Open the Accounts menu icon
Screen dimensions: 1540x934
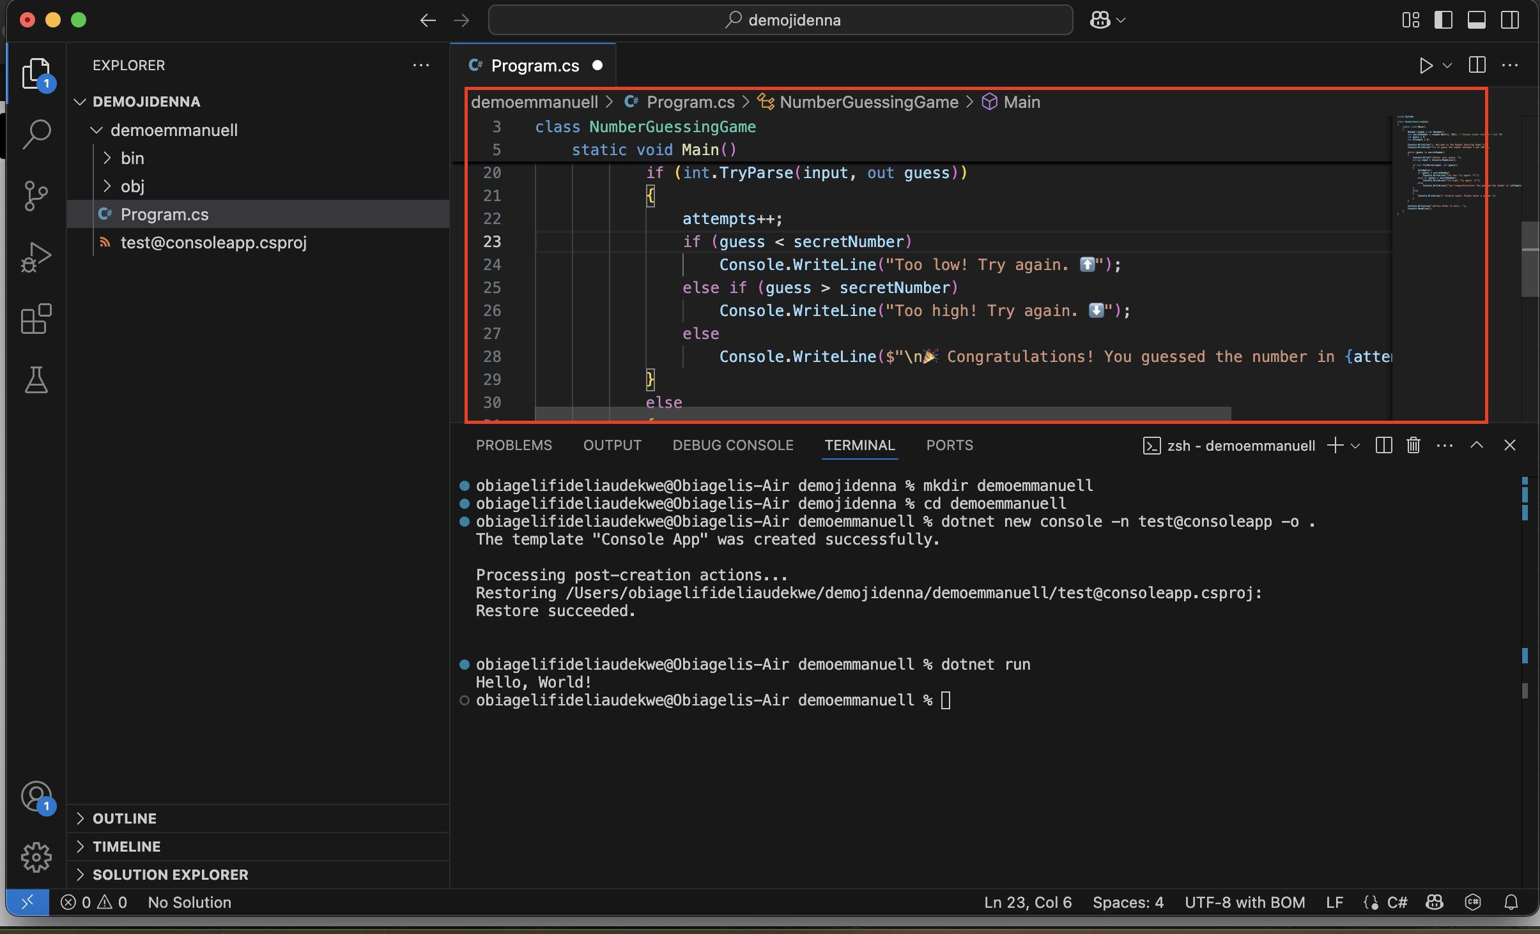(x=36, y=797)
